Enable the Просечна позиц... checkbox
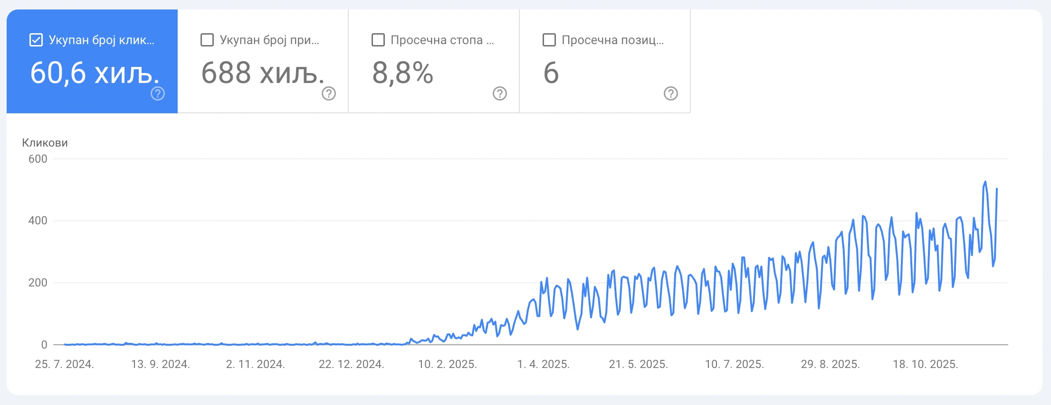 tap(549, 40)
